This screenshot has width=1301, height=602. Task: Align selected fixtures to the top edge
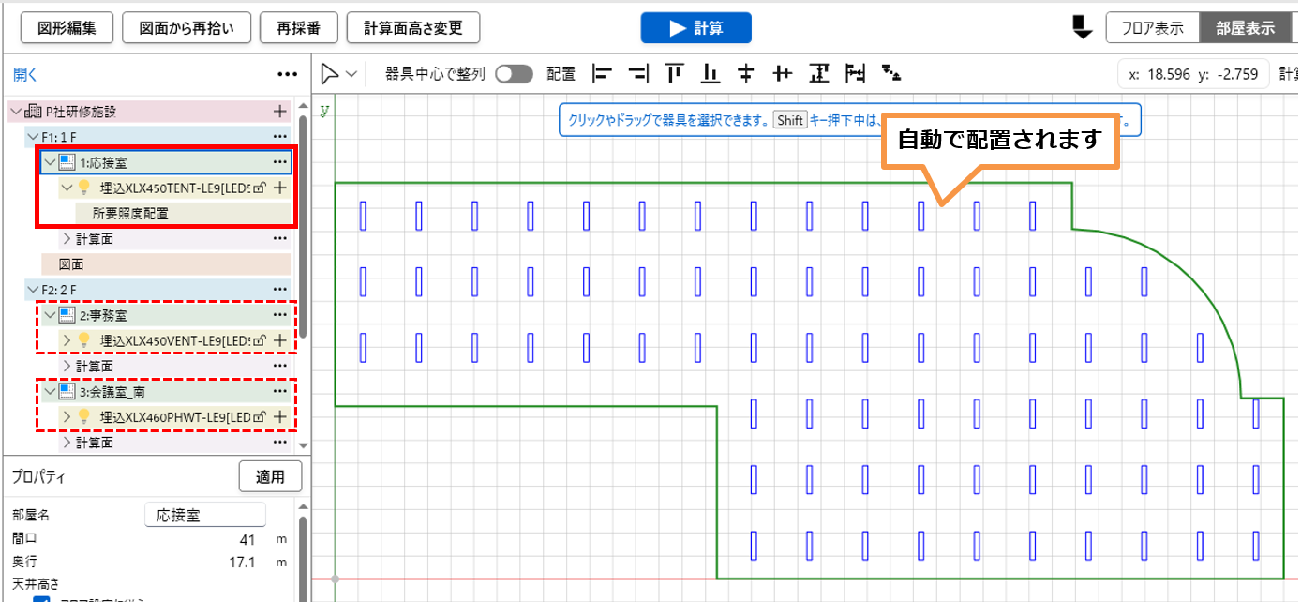click(x=675, y=73)
